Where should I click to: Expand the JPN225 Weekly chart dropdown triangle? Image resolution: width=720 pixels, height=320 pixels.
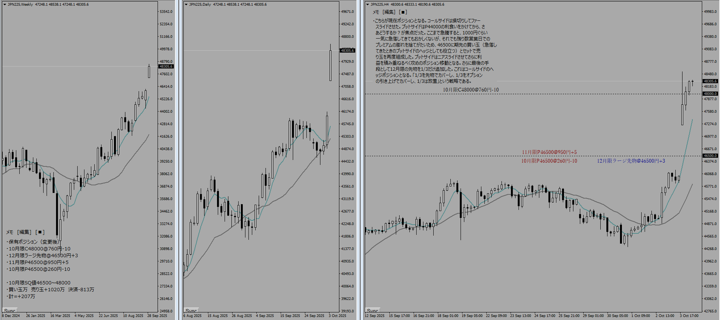[5, 5]
